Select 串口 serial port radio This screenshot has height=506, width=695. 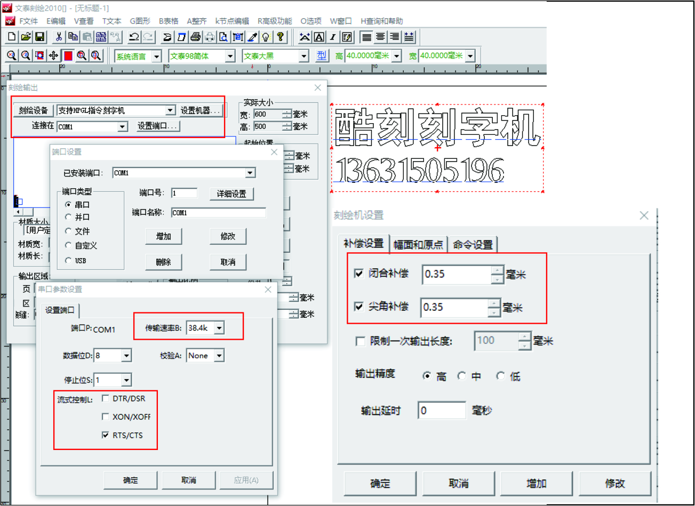[68, 205]
